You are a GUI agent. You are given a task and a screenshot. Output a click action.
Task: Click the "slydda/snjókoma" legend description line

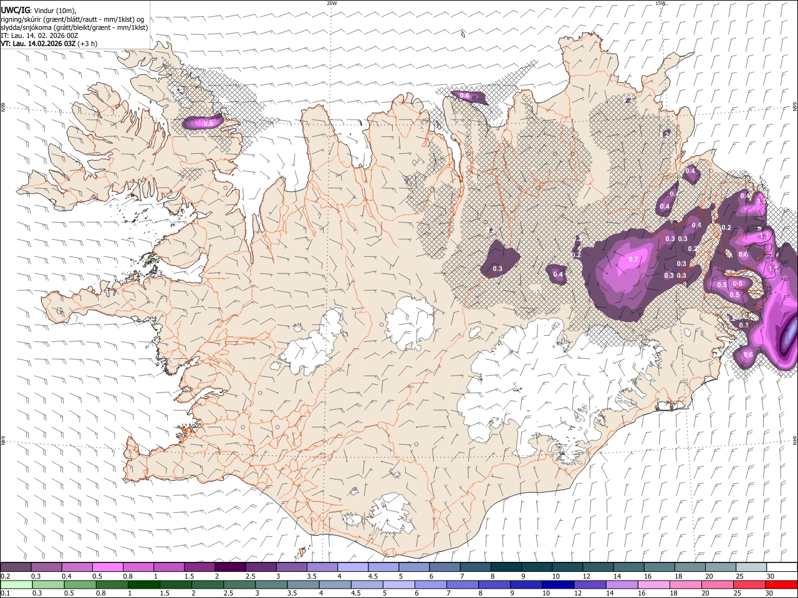click(x=74, y=27)
